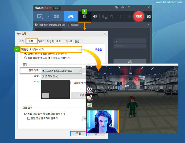Enable 웹캠 영상 출력하기 단축키 checkbox
The height and width of the screenshot is (143, 185).
(29, 118)
